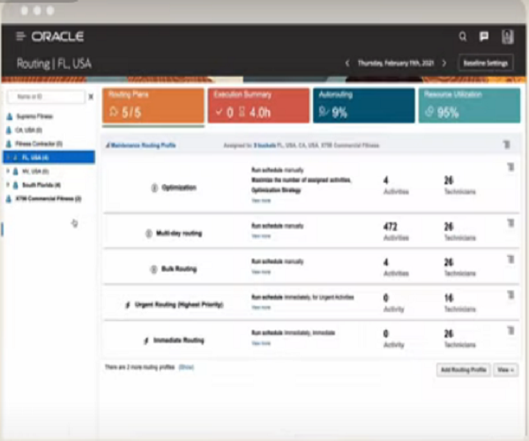Click View more under Multi-day routing

tap(261, 235)
